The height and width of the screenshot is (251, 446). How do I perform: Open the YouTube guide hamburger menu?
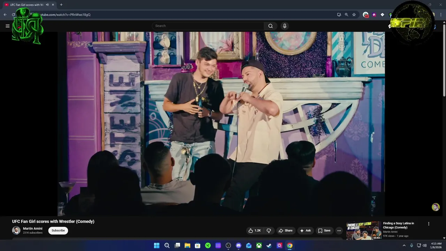click(7, 26)
